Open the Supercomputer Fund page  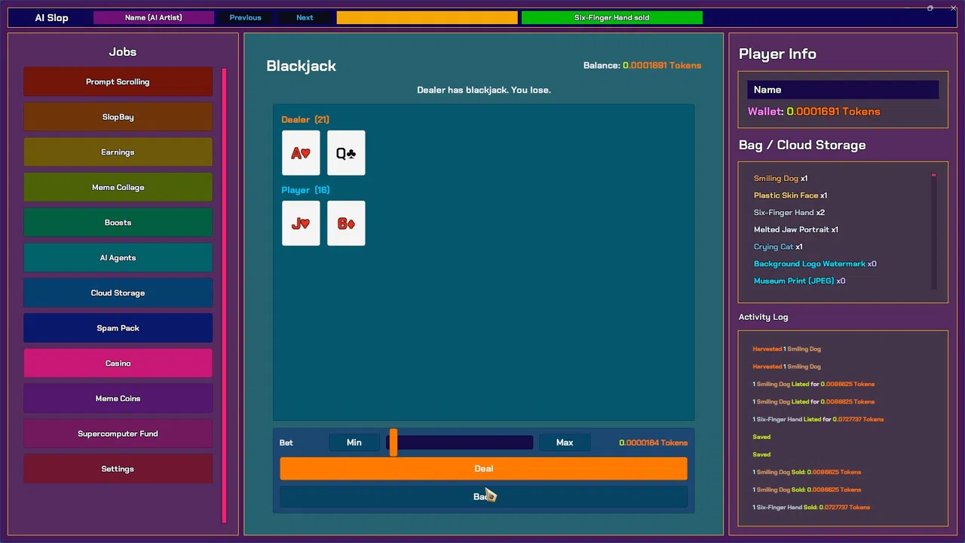coord(118,434)
